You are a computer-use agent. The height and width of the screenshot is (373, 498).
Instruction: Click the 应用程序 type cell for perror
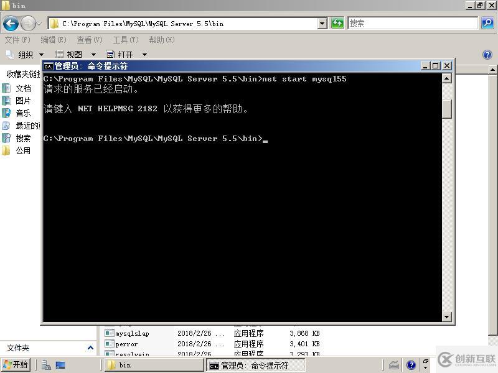tap(248, 344)
